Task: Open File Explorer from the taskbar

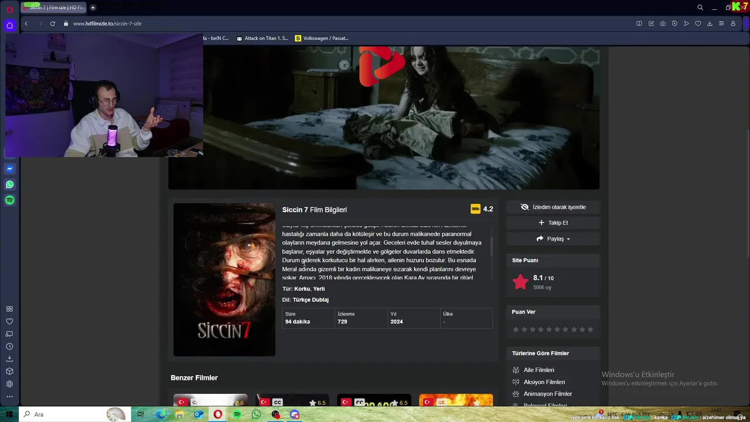Action: pyautogui.click(x=179, y=414)
